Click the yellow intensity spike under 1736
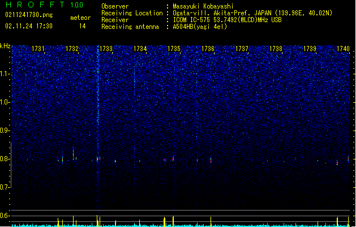 pos(211,221)
